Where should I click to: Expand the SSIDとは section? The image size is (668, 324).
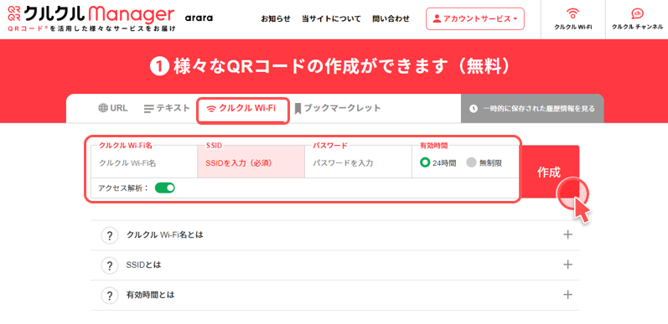click(335, 265)
